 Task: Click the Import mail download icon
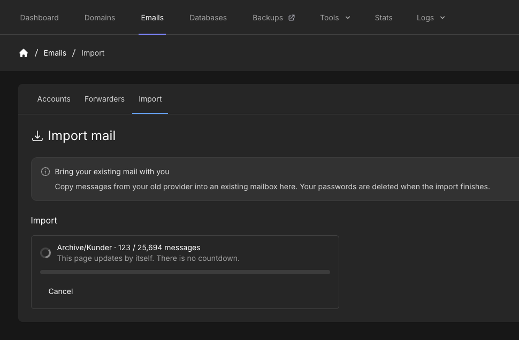click(37, 136)
